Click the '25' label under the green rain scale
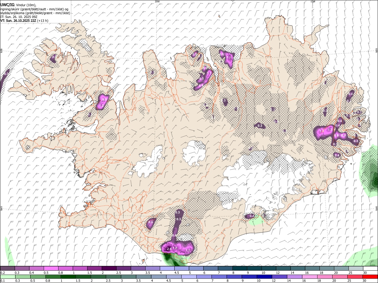 tap(350, 281)
